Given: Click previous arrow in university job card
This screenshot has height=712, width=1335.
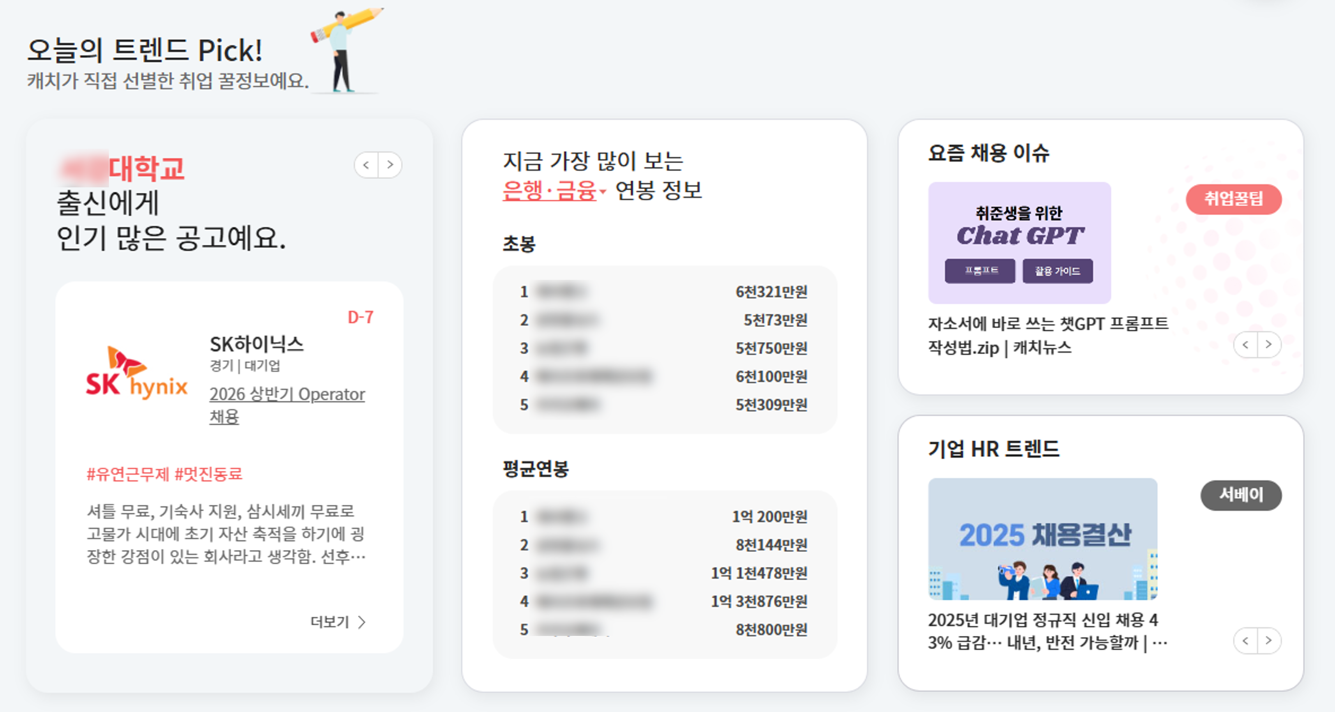Looking at the screenshot, I should pos(366,165).
